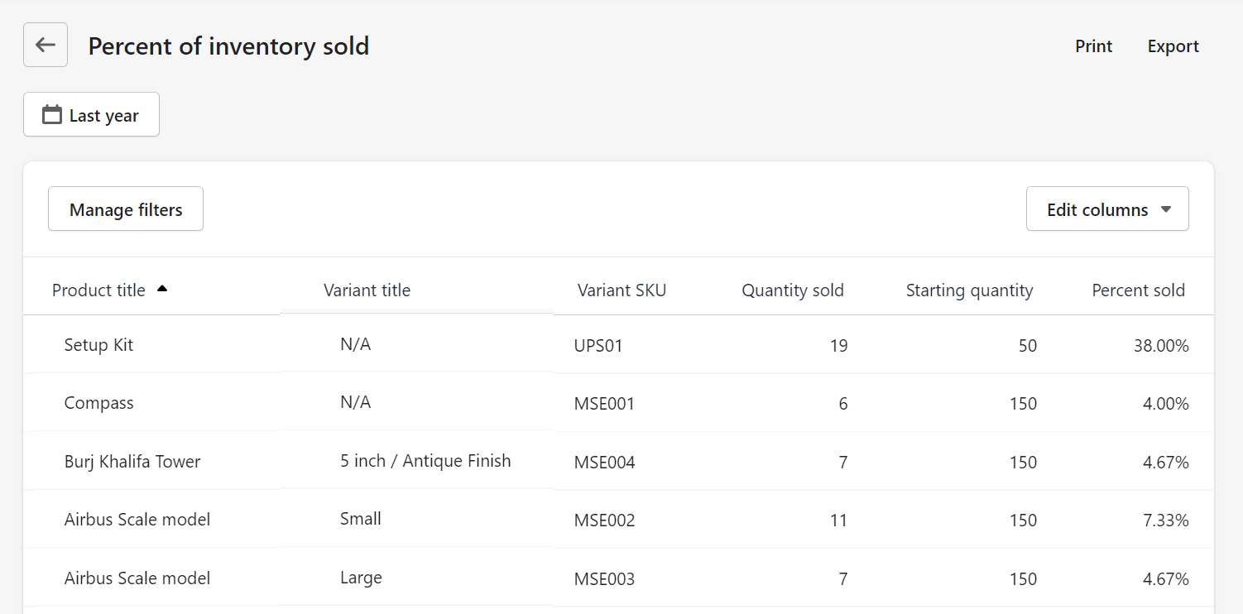Sort by Quantity sold column
Image resolution: width=1243 pixels, height=614 pixels.
click(793, 290)
